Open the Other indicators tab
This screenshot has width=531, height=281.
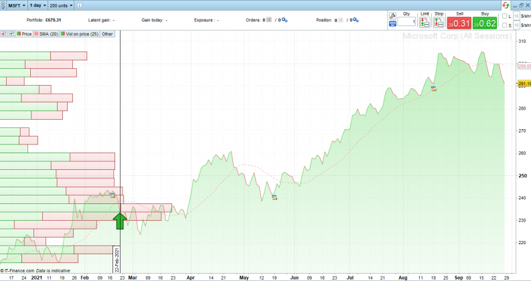(107, 34)
